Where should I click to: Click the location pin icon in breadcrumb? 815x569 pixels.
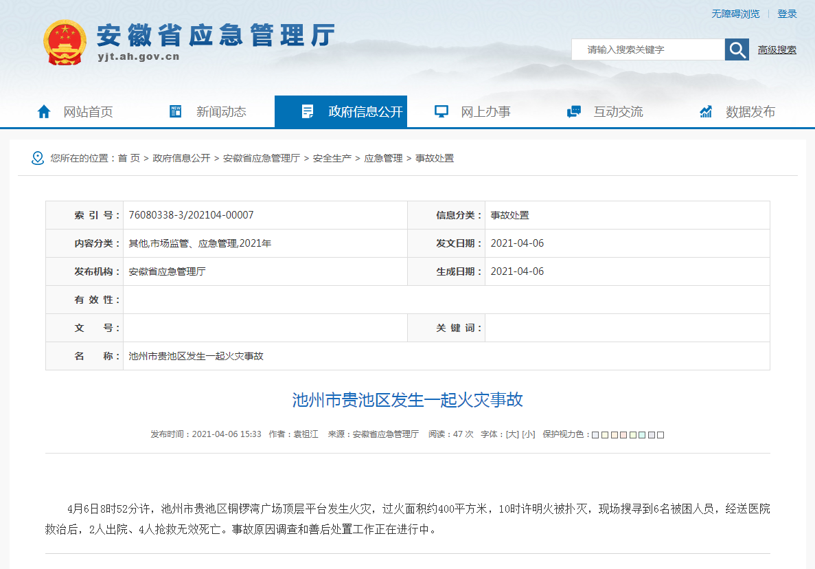click(38, 158)
